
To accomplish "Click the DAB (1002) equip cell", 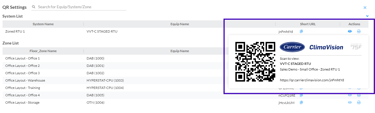I will (x=95, y=73).
